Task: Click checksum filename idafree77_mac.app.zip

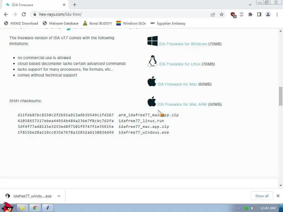Action: coord(144,127)
